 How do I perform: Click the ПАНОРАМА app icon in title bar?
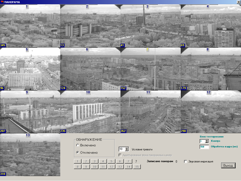(x=2, y=2)
